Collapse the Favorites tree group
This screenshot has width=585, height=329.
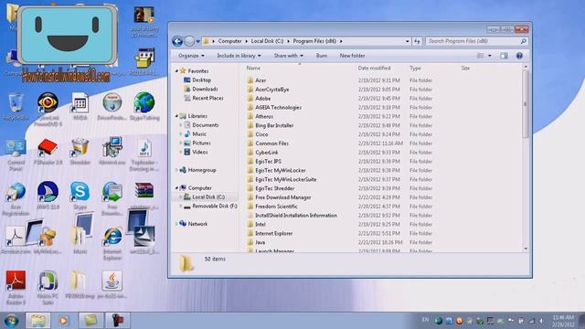coord(176,71)
